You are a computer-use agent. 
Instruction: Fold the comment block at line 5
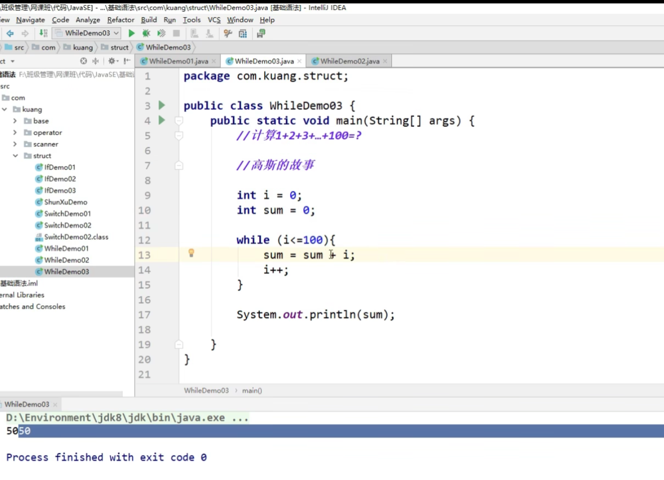[x=179, y=136]
